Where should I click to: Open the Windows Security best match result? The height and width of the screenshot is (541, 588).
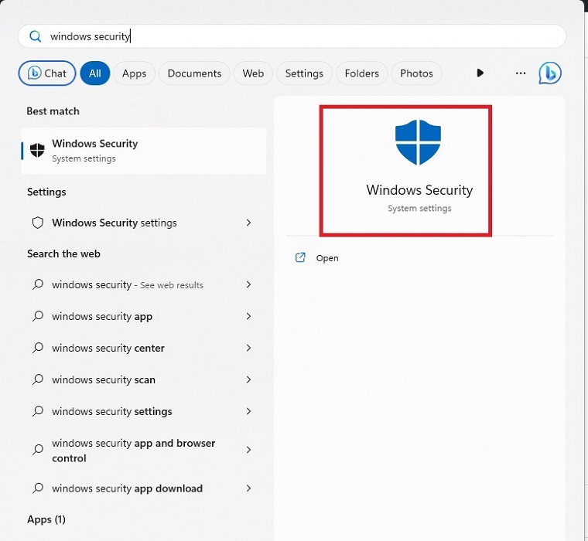(144, 151)
